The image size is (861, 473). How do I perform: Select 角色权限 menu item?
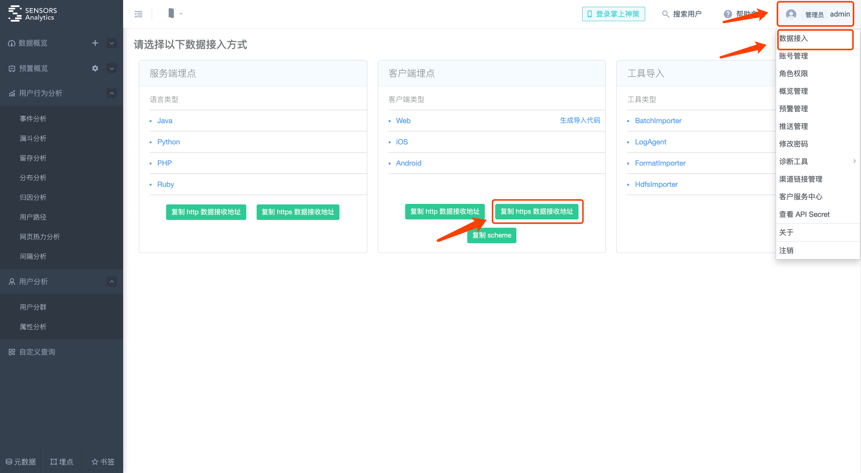tap(793, 73)
